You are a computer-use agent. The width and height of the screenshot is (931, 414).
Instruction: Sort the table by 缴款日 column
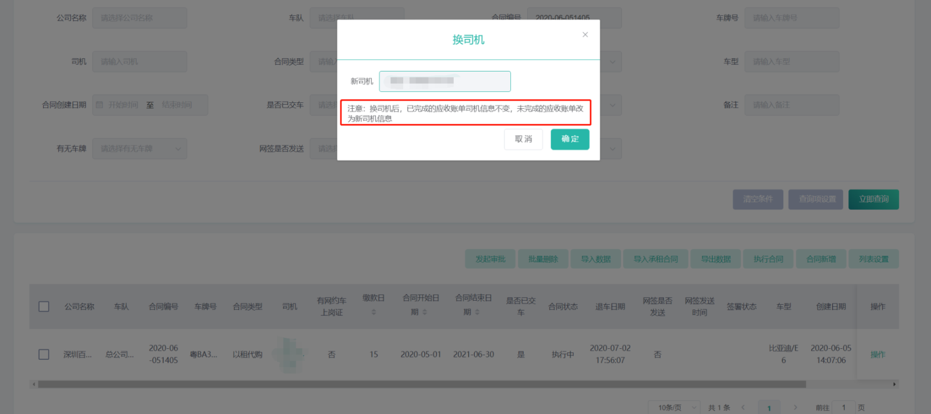pos(374,312)
